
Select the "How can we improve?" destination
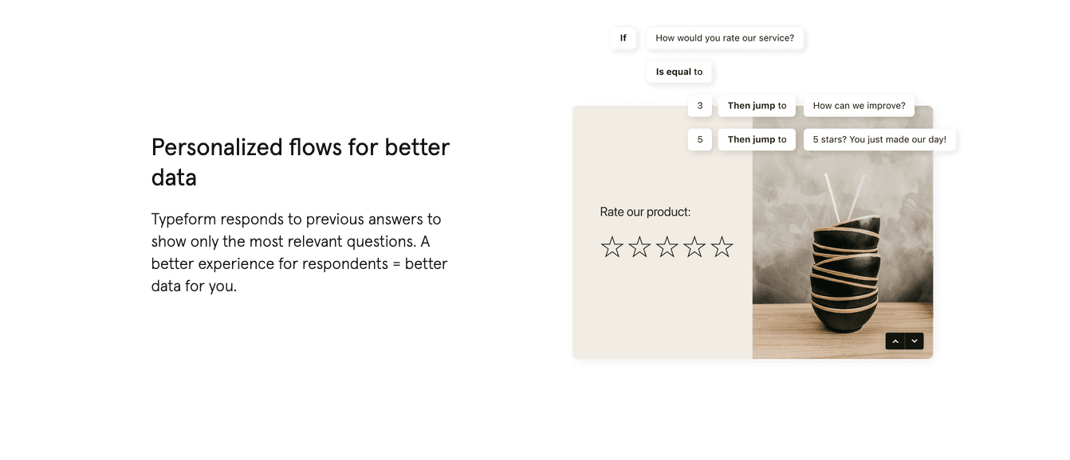click(859, 106)
